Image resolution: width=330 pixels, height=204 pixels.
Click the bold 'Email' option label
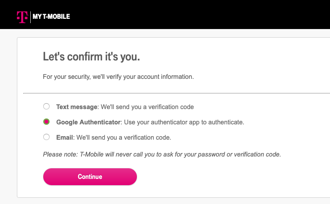click(65, 137)
